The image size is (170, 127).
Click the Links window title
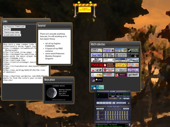[x=5, y=21]
